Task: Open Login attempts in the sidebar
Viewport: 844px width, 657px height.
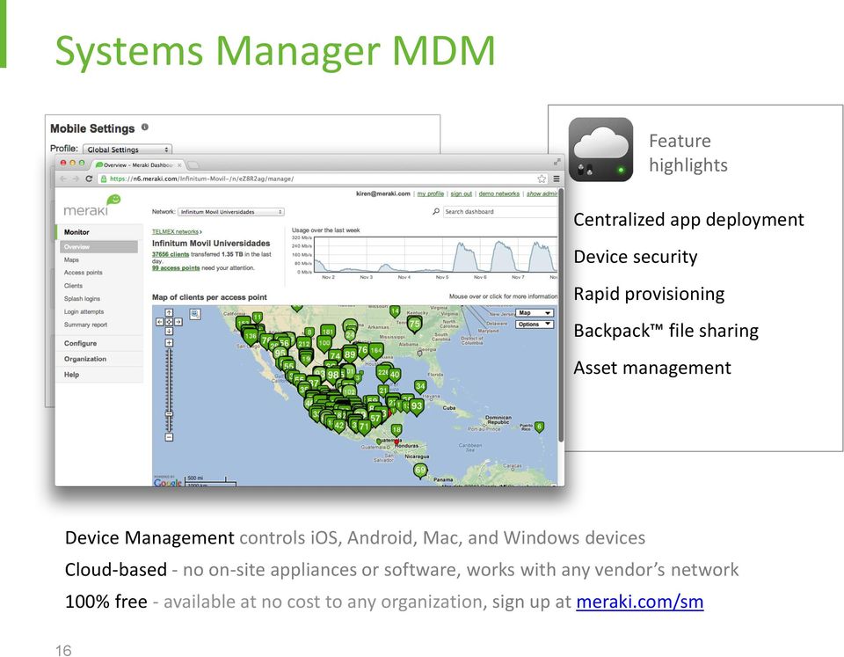Action: (84, 312)
